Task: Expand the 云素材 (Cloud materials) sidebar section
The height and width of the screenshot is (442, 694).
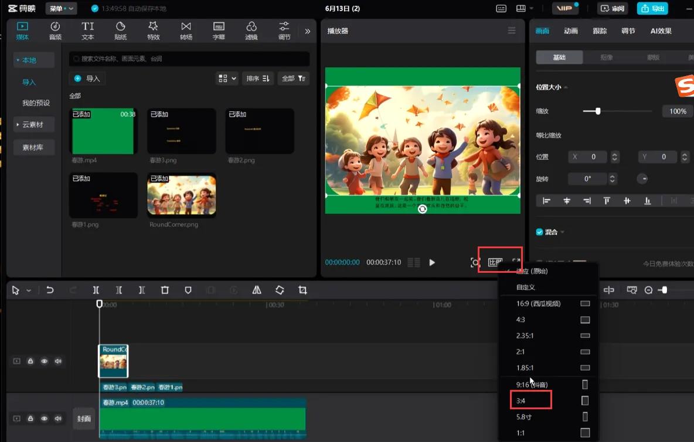Action: coord(33,125)
